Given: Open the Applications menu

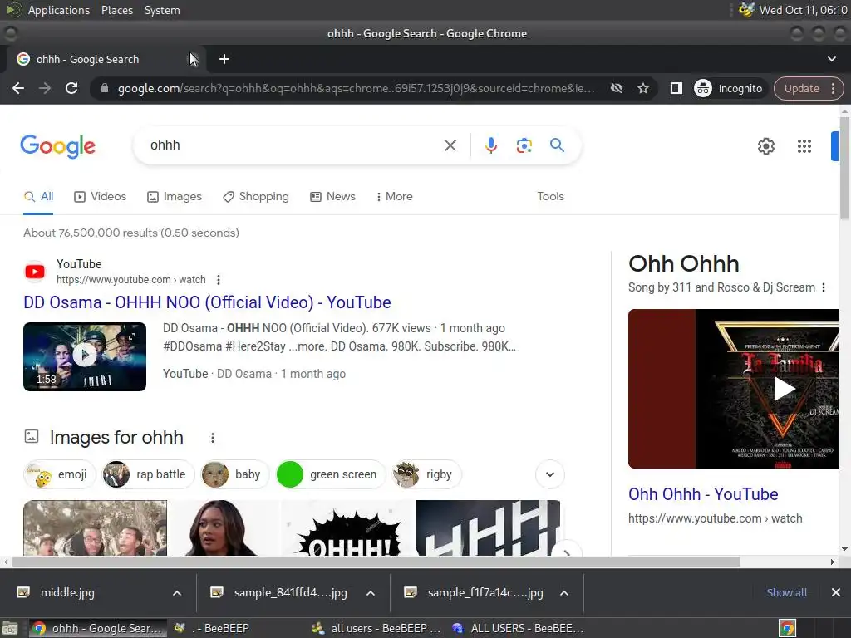Looking at the screenshot, I should pos(59,10).
